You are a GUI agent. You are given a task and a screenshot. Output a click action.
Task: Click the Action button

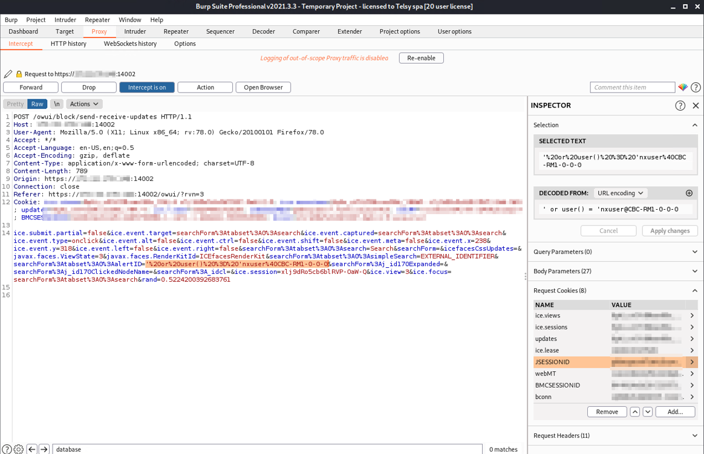[x=205, y=88]
